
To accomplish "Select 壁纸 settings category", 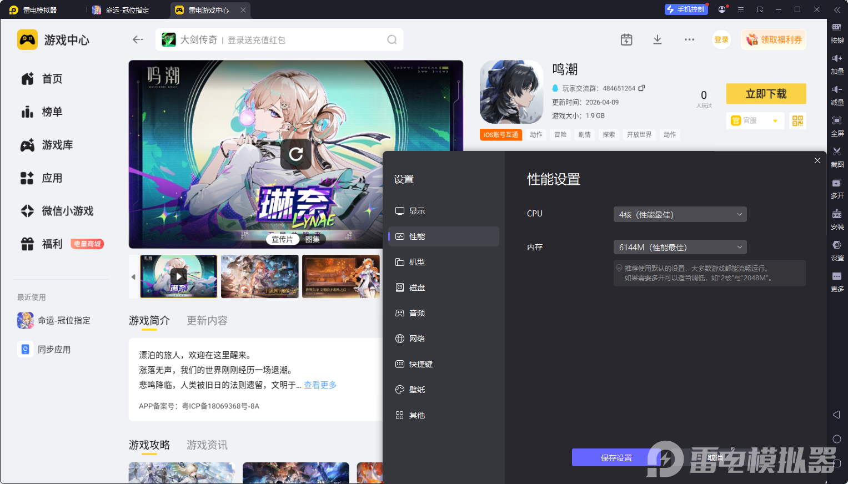I will click(x=444, y=390).
